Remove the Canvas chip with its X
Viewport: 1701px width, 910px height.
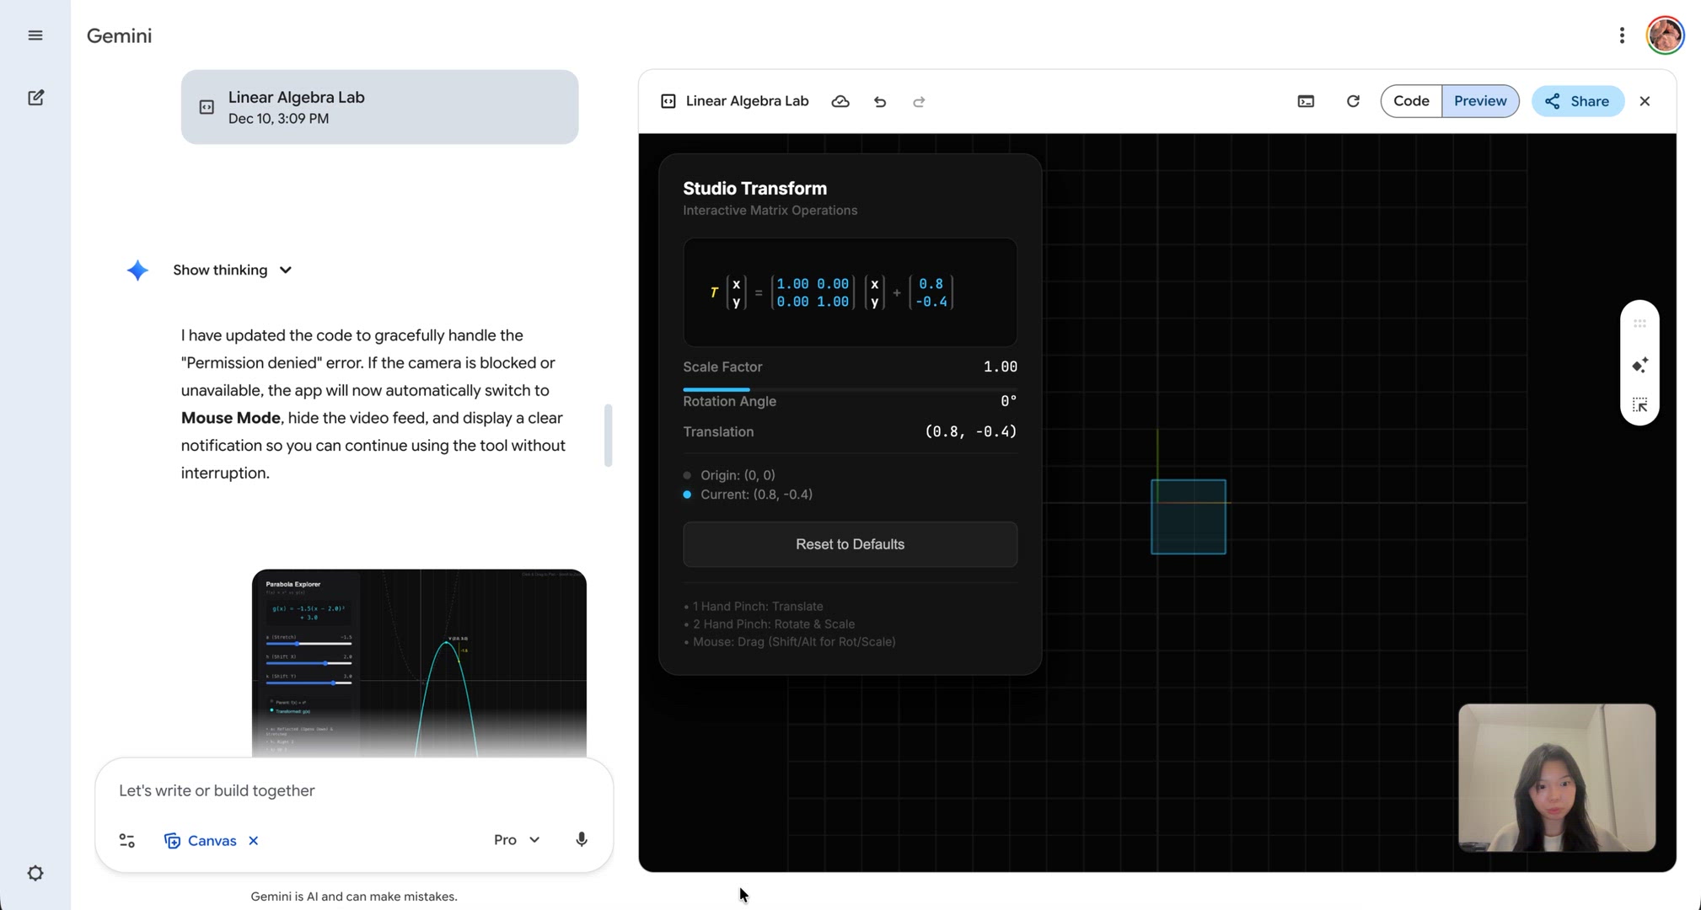pyautogui.click(x=254, y=840)
